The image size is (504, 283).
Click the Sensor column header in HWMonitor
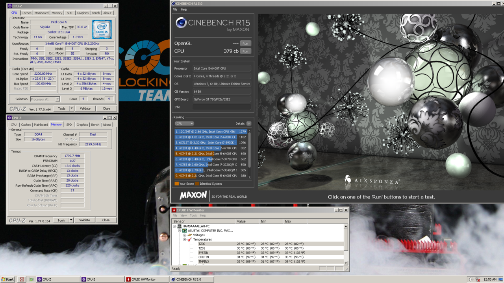click(x=204, y=221)
